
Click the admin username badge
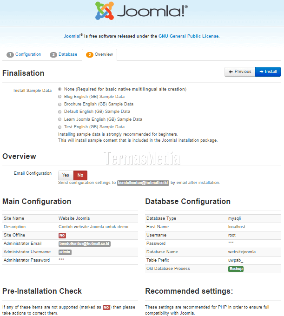65,252
